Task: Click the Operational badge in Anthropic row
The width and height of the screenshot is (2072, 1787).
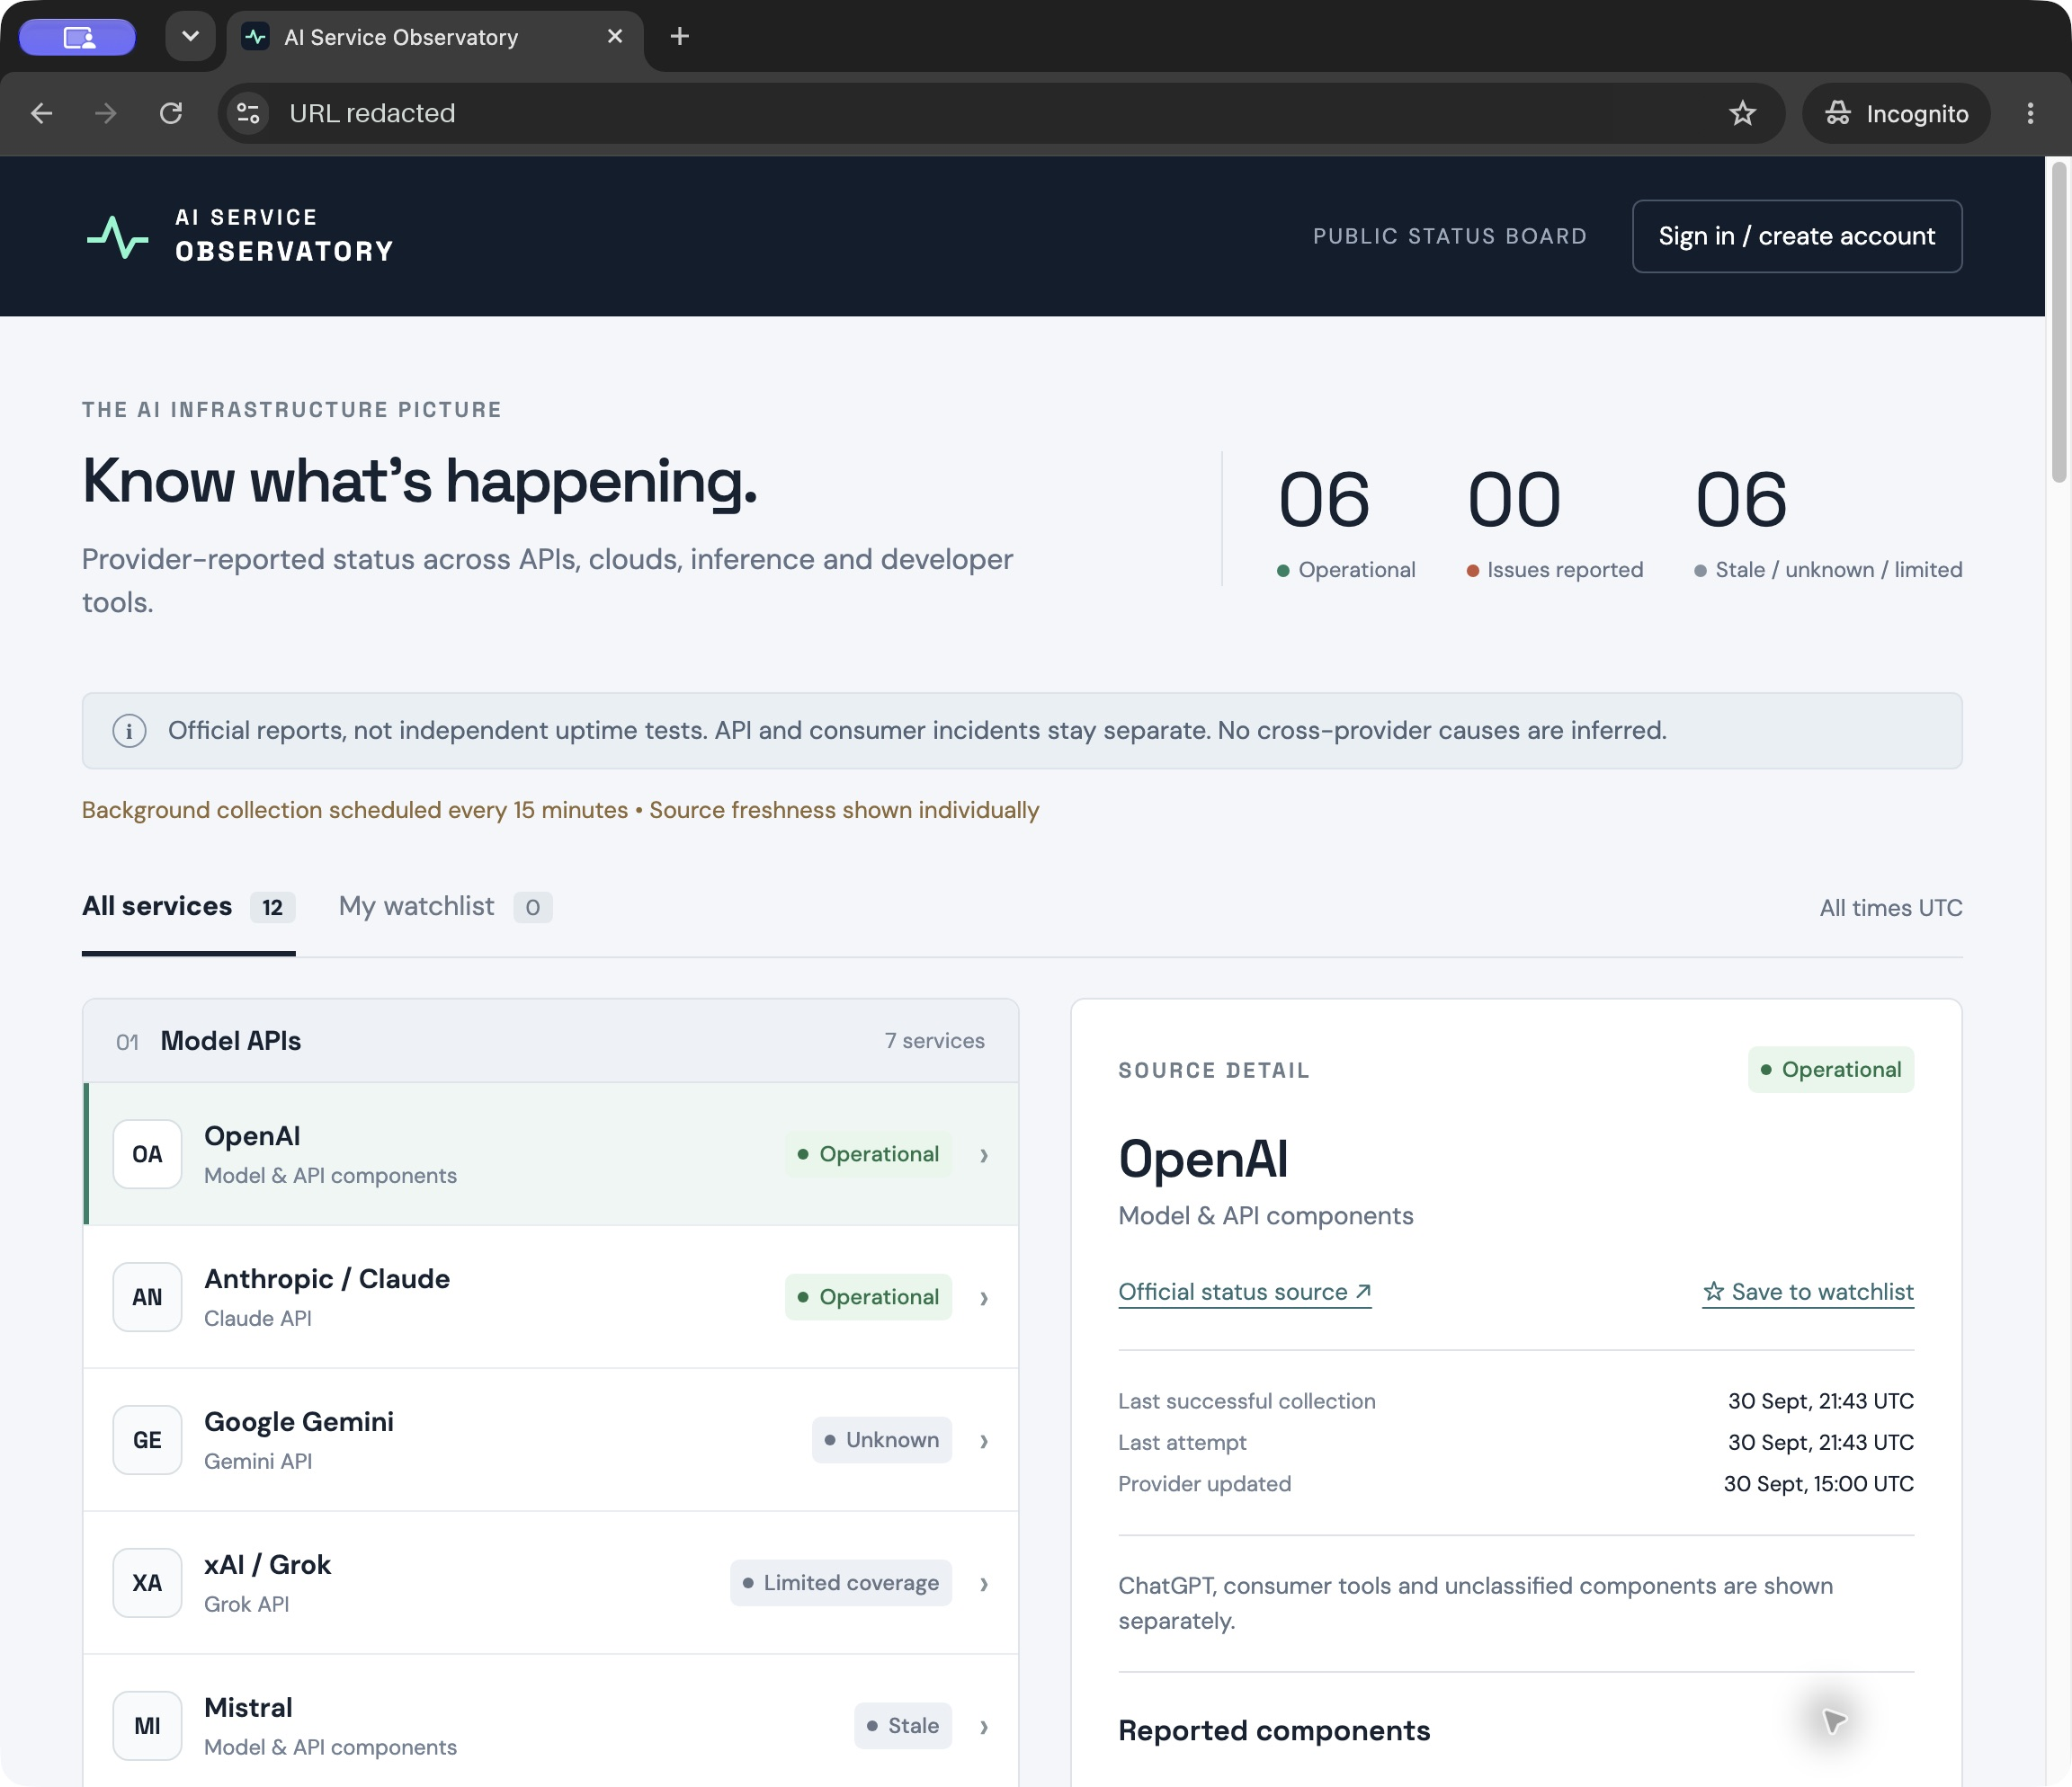Action: (x=868, y=1297)
